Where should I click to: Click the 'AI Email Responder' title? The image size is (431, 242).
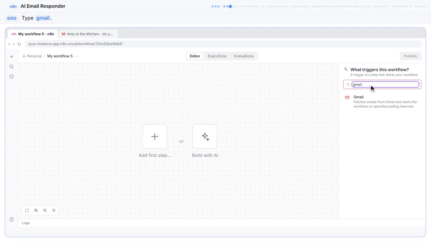click(43, 6)
